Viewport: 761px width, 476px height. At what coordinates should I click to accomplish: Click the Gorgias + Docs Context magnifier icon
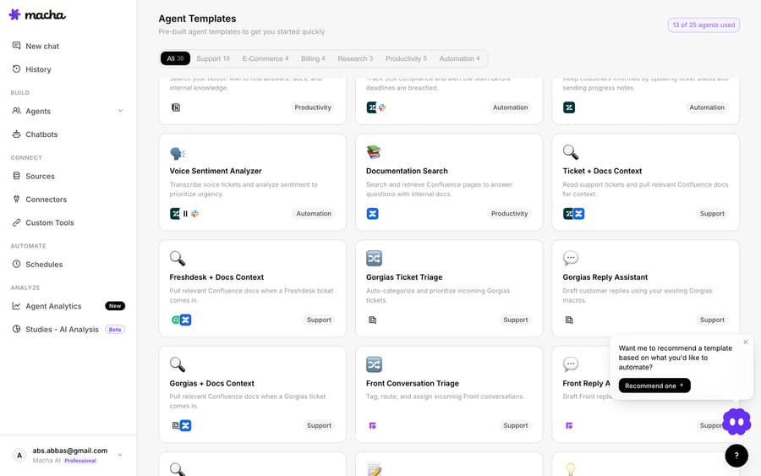coord(178,364)
